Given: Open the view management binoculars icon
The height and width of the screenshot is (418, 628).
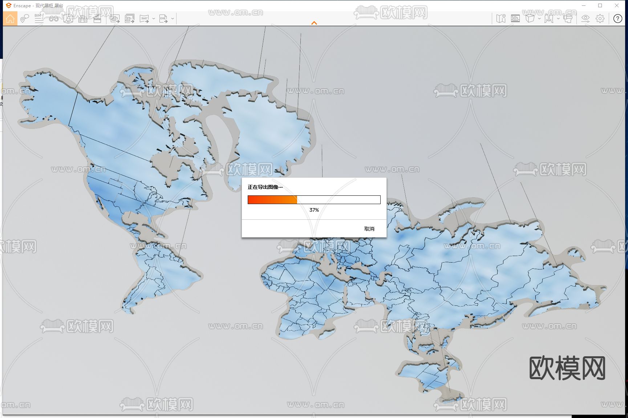Looking at the screenshot, I should click(x=54, y=19).
